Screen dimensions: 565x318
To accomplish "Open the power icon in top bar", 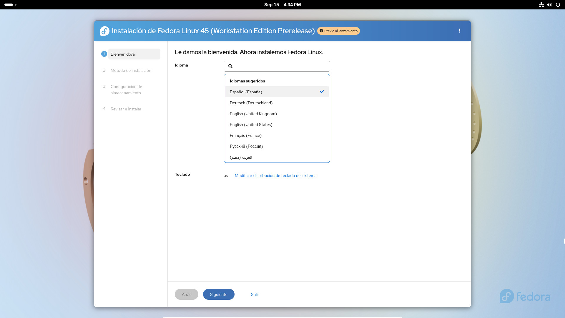I will pyautogui.click(x=558, y=5).
